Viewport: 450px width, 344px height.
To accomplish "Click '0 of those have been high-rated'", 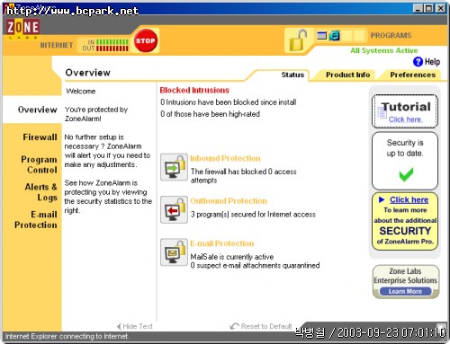I will (210, 114).
